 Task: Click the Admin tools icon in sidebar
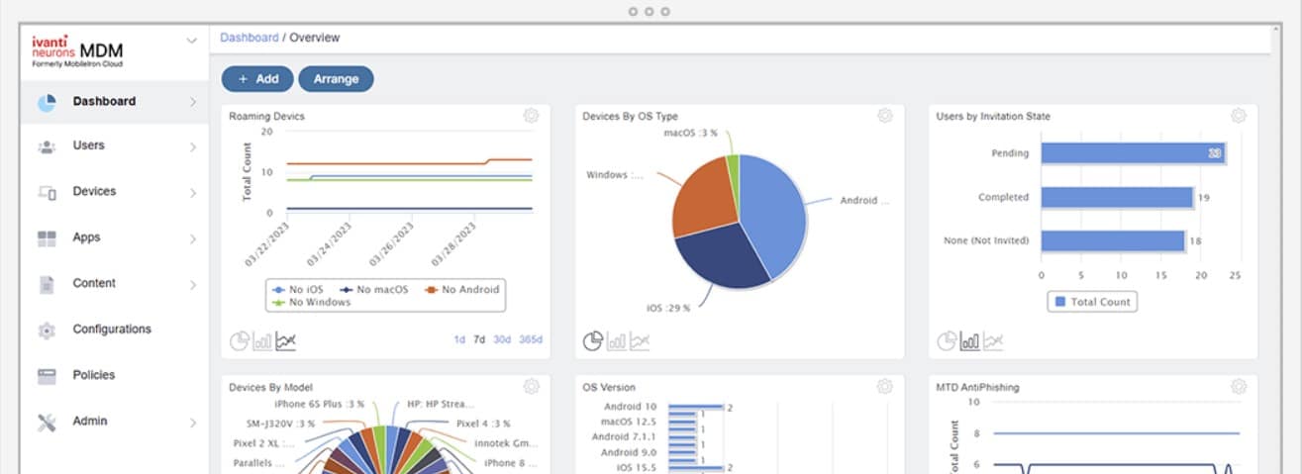coord(47,423)
